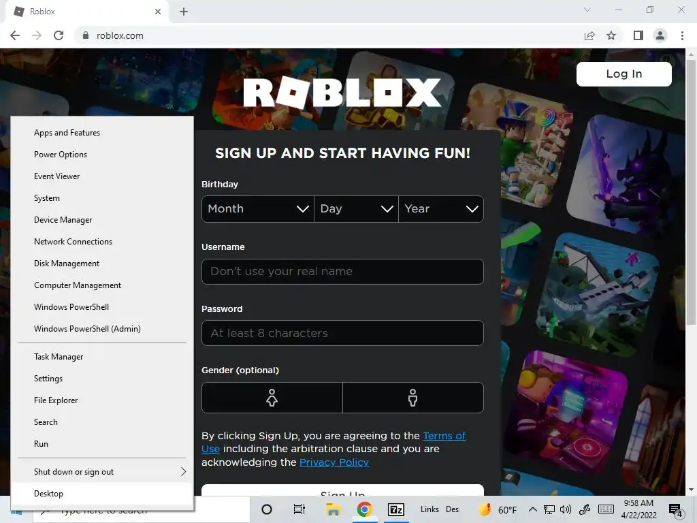Image resolution: width=697 pixels, height=523 pixels.
Task: Open Chrome three-dot menu
Action: pos(682,35)
